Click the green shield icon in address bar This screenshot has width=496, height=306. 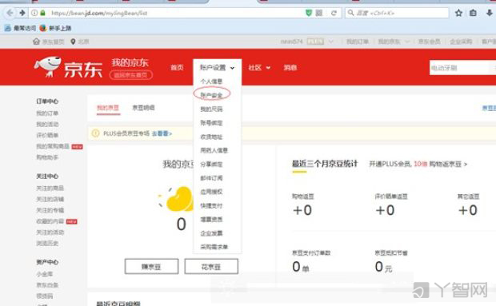(309, 13)
